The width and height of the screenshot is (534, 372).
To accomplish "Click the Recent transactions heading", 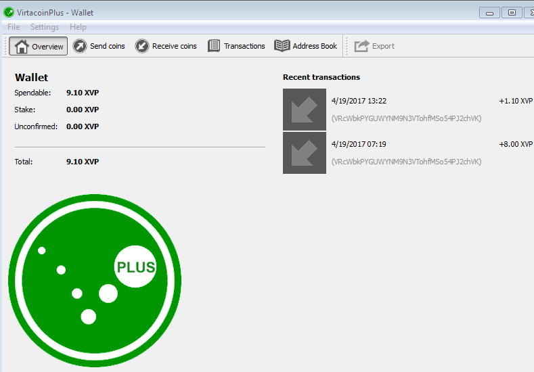I will [x=321, y=77].
